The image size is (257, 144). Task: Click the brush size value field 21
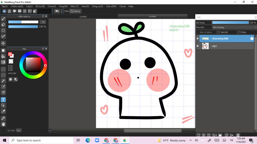coord(43,22)
